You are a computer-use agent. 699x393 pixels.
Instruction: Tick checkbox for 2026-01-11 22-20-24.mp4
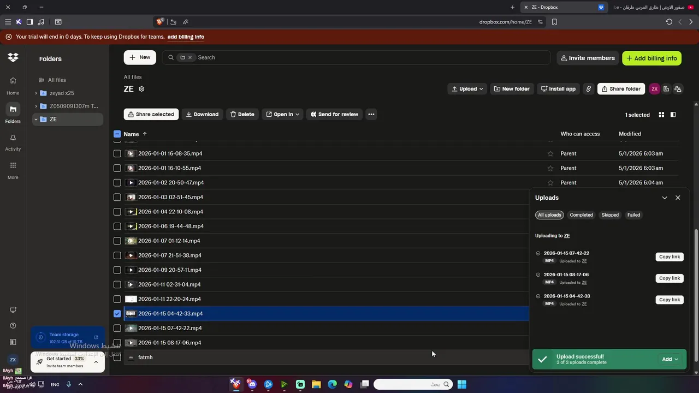[117, 299]
